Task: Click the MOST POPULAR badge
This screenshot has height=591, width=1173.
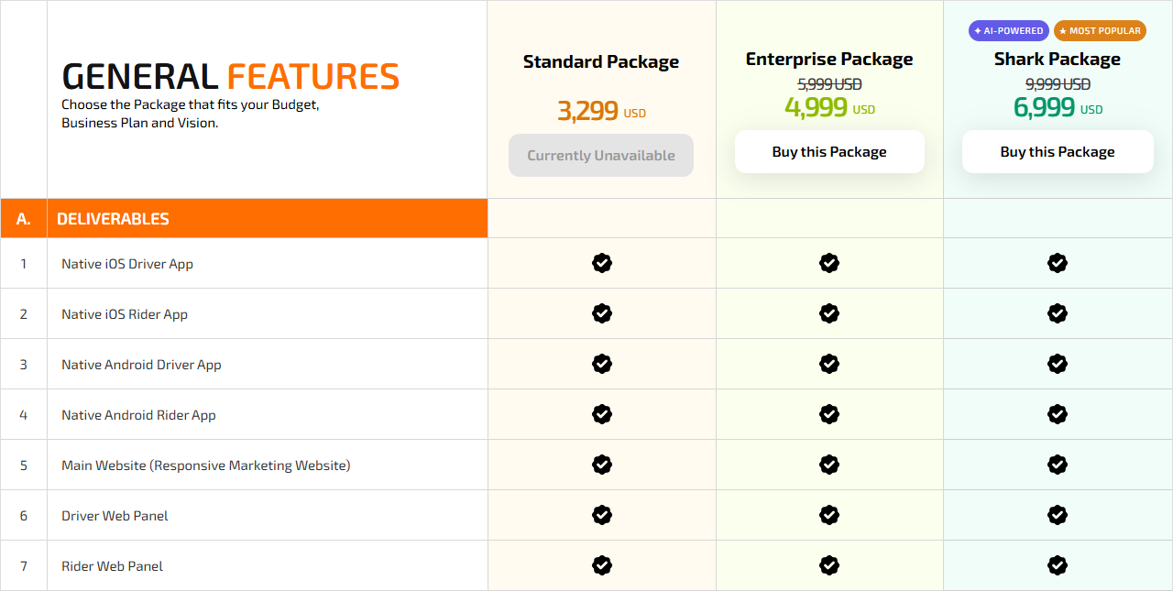Action: (x=1100, y=30)
